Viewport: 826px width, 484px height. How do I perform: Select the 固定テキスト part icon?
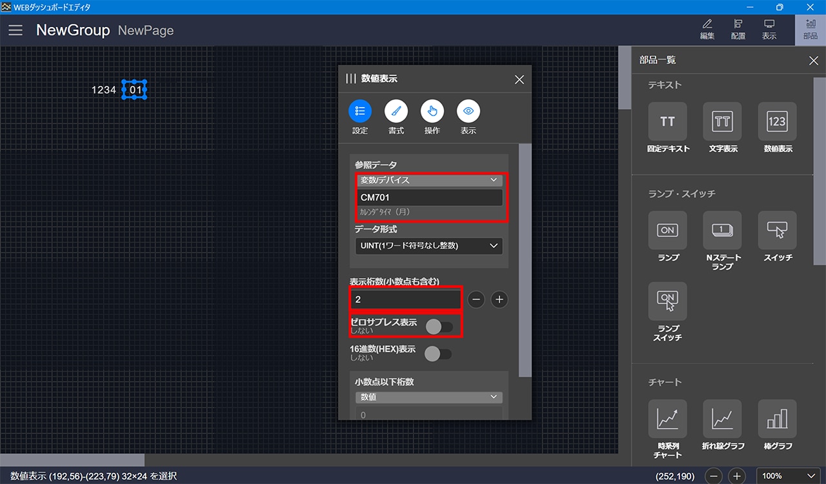(667, 122)
